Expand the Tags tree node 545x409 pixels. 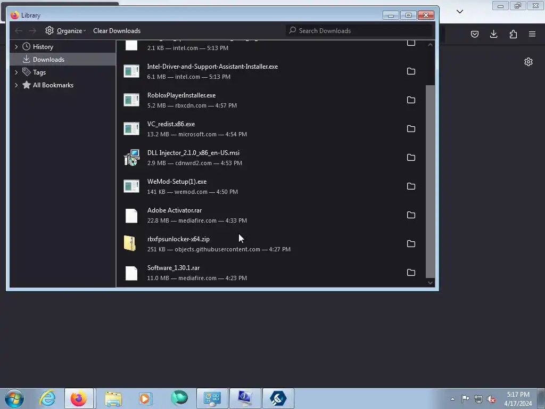tap(16, 72)
